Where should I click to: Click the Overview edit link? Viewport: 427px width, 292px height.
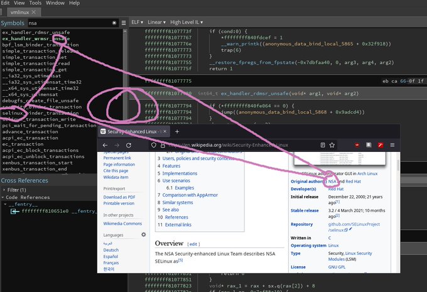(x=193, y=244)
